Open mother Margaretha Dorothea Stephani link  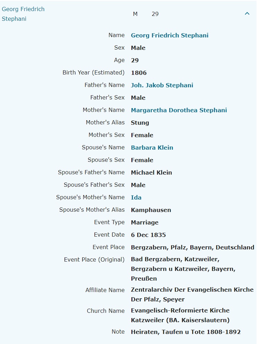[x=179, y=110]
